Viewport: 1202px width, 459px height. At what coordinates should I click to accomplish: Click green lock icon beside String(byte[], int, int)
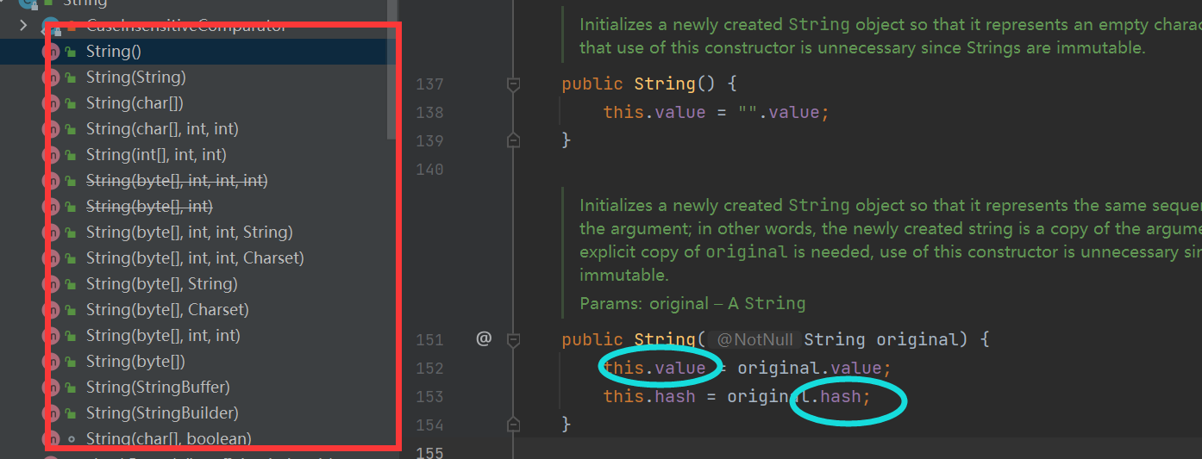(x=71, y=336)
